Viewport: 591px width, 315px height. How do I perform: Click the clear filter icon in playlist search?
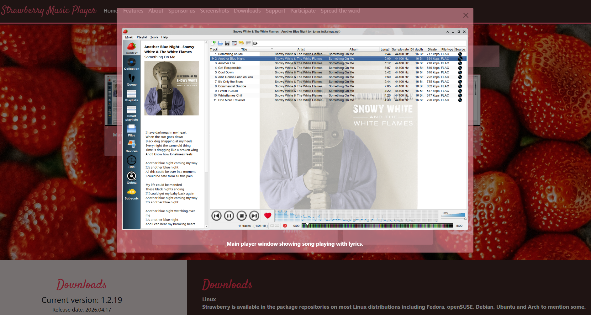255,43
